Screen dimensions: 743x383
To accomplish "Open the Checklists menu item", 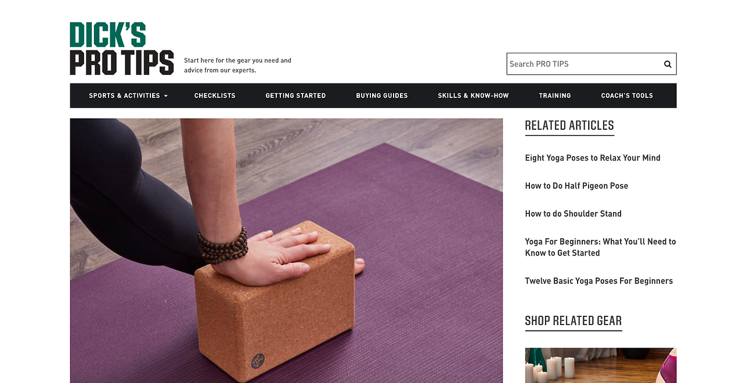I will 215,96.
